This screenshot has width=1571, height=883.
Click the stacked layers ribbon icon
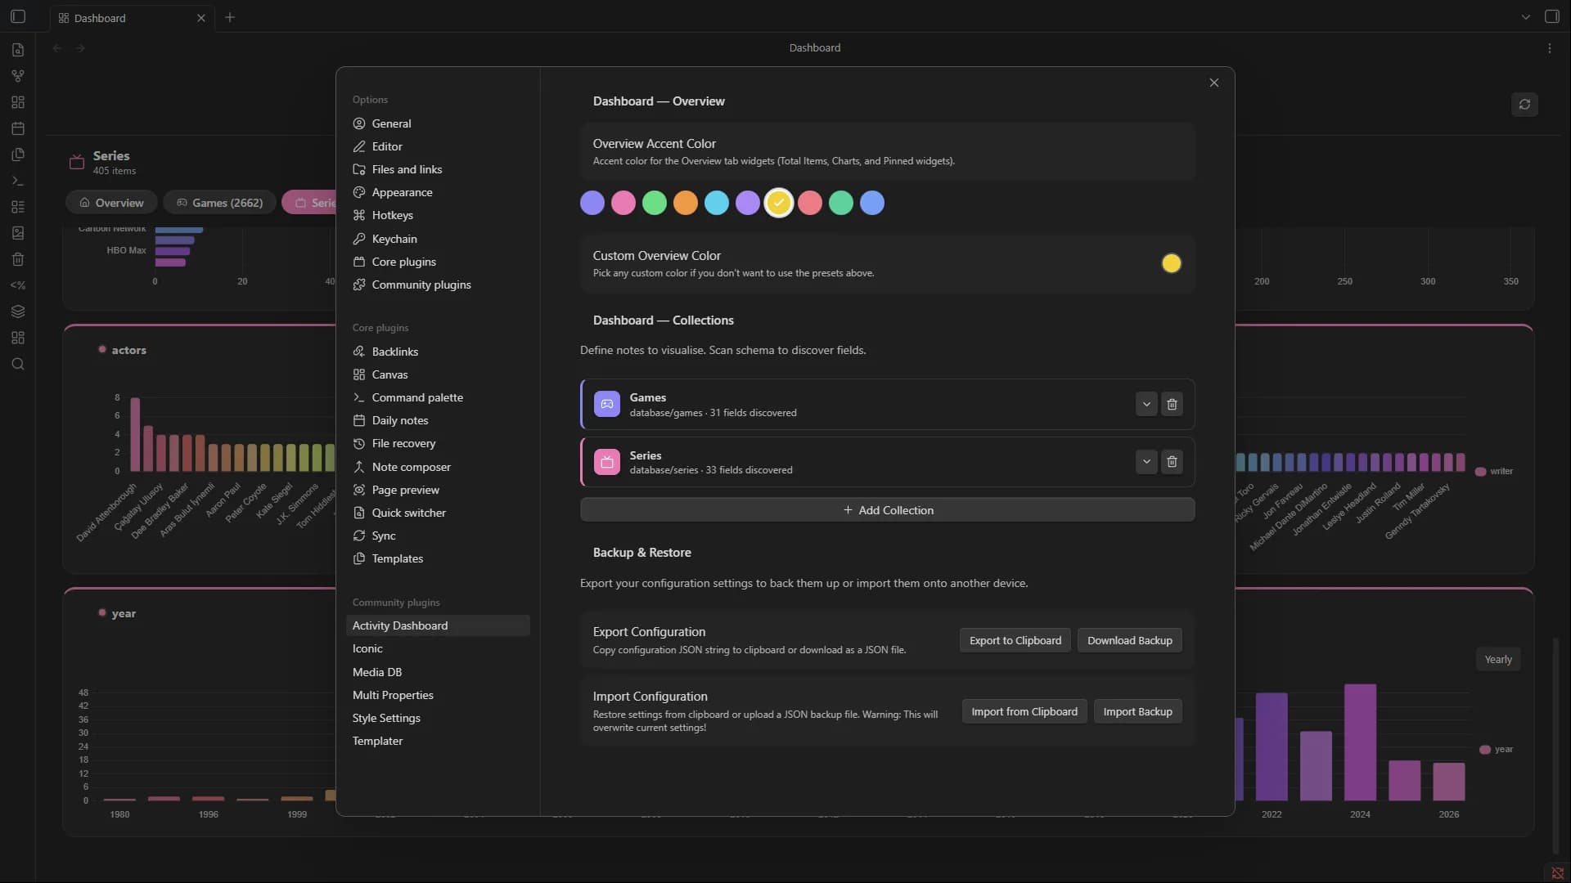(18, 312)
